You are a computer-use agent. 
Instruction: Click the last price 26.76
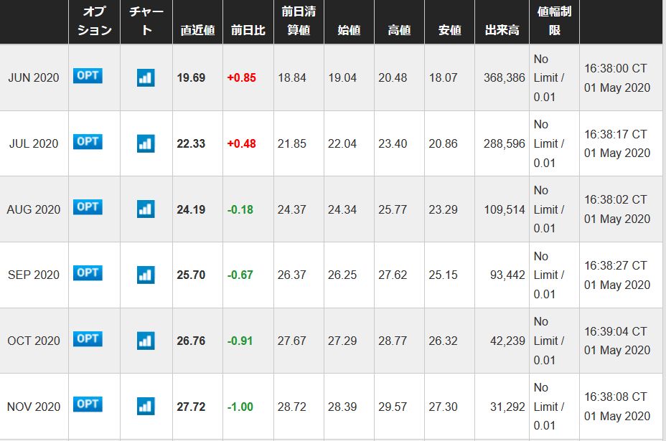[x=191, y=341]
